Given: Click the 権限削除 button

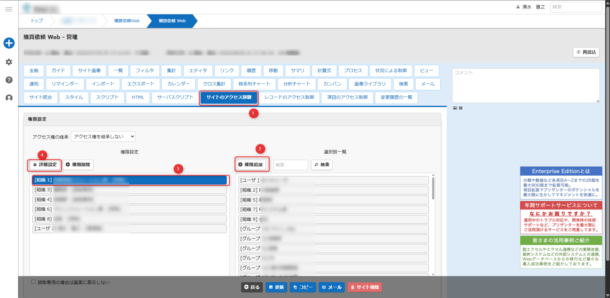Looking at the screenshot, I should tap(78, 165).
